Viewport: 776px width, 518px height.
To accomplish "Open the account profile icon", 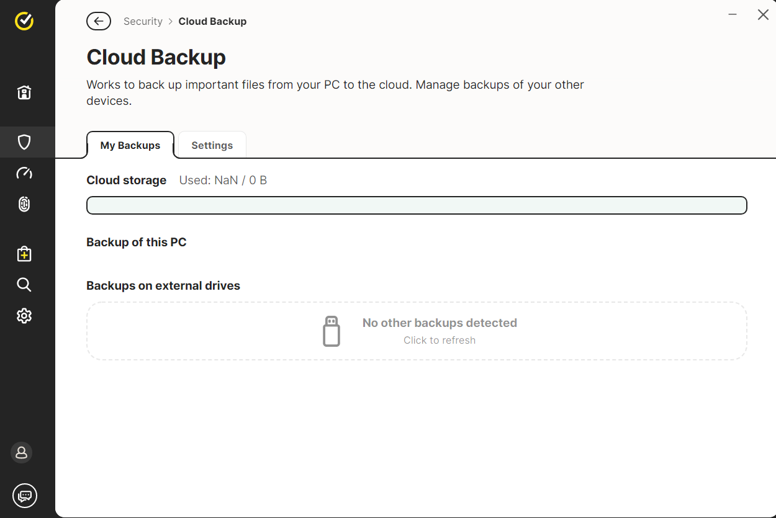I will click(x=22, y=452).
